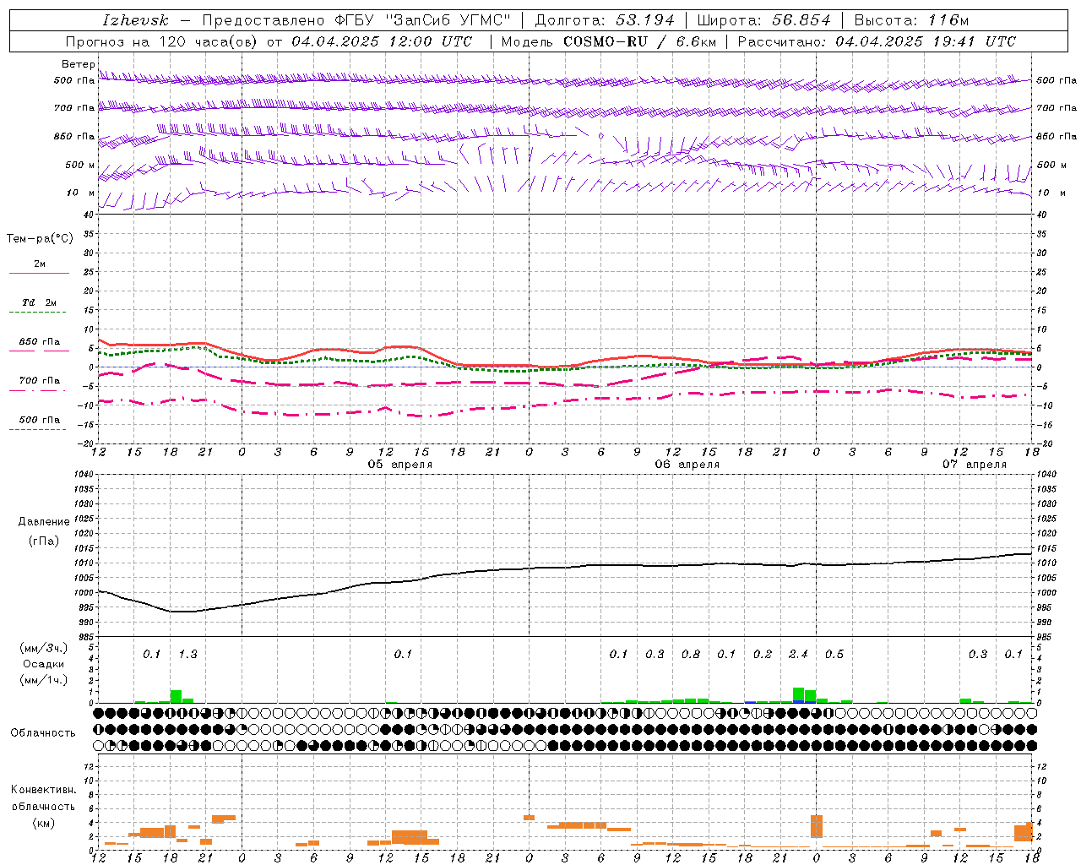The height and width of the screenshot is (865, 1081).
Task: Click the green dashed line sample under Td 2м
Action: pos(37,313)
